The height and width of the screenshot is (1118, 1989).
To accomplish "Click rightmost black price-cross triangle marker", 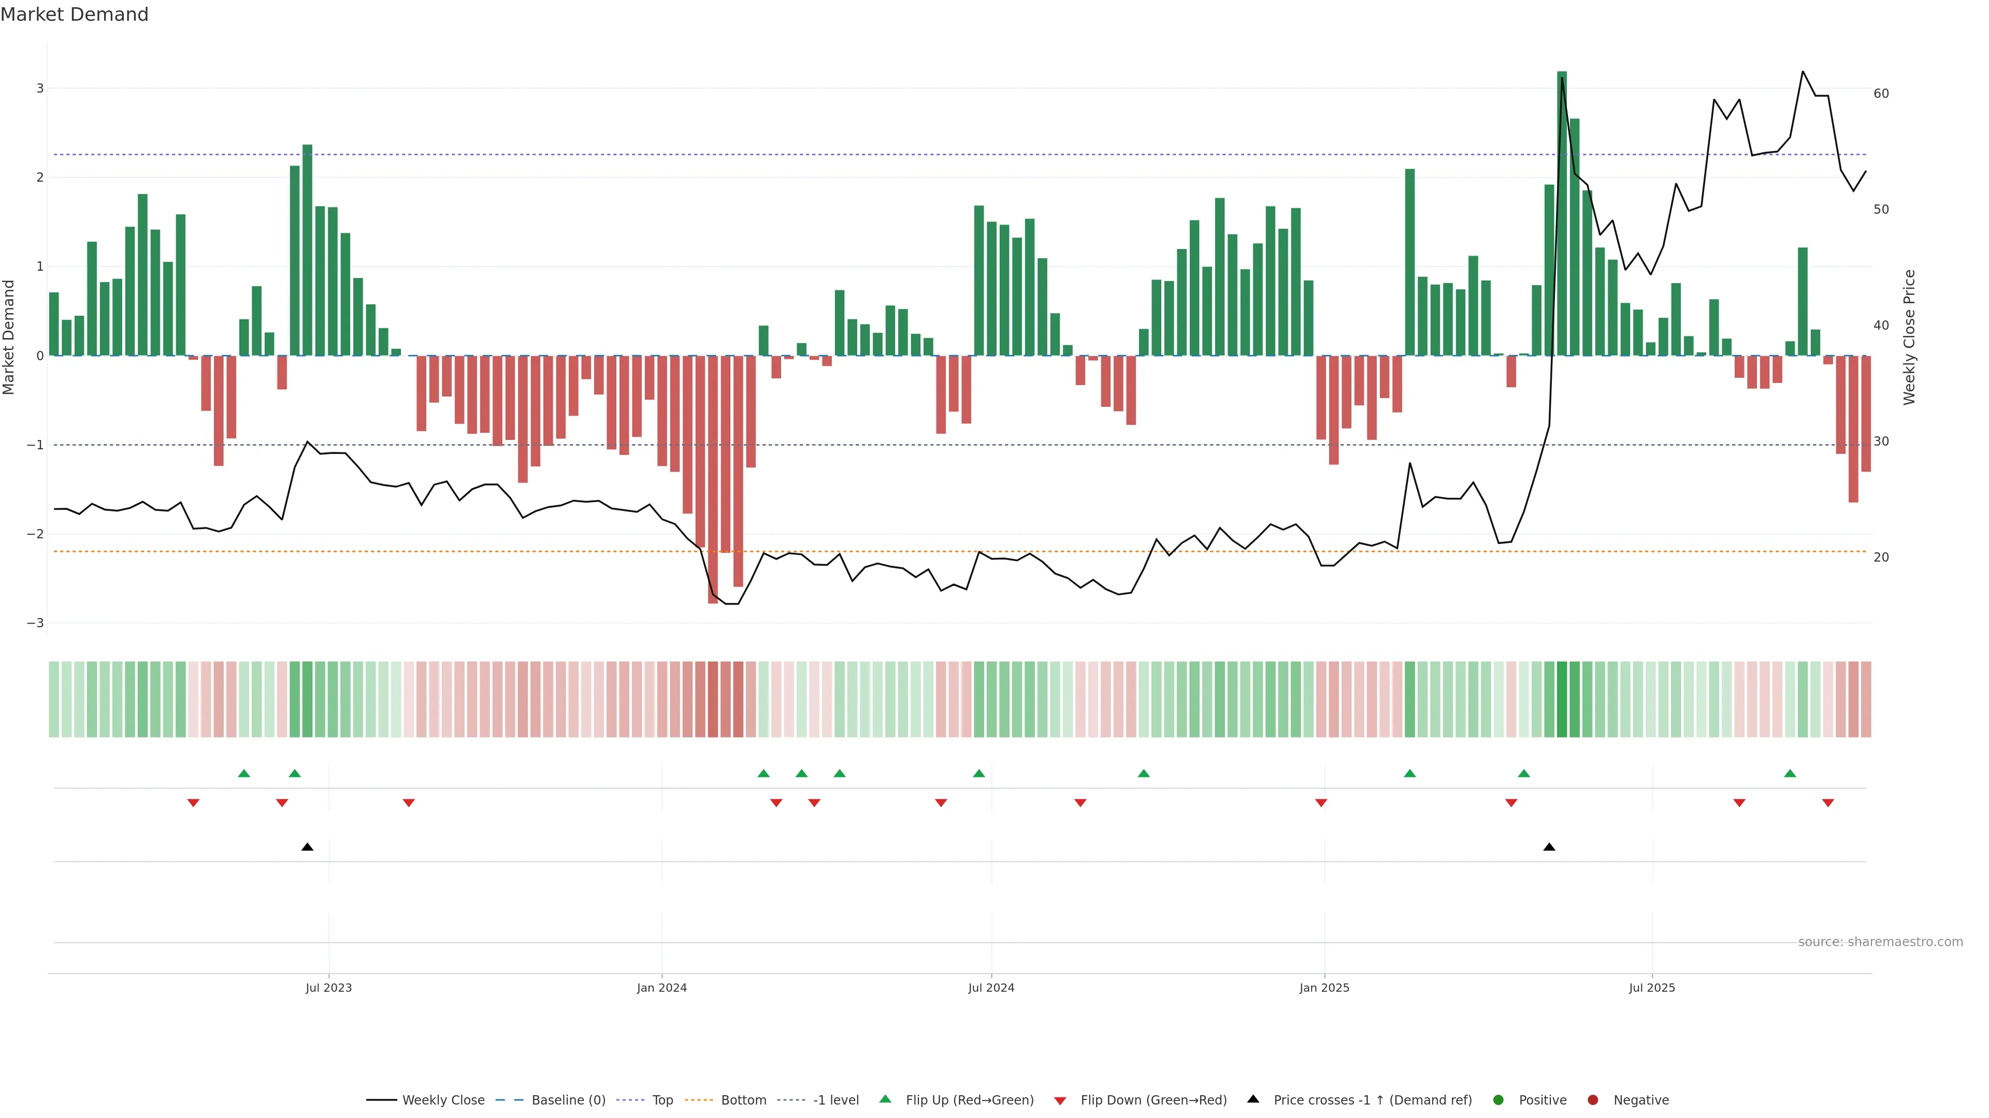I will pos(1549,847).
